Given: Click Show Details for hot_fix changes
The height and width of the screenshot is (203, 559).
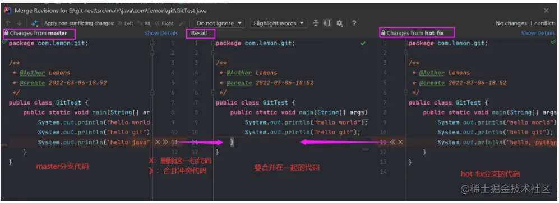Looking at the screenshot, I should click(x=538, y=33).
